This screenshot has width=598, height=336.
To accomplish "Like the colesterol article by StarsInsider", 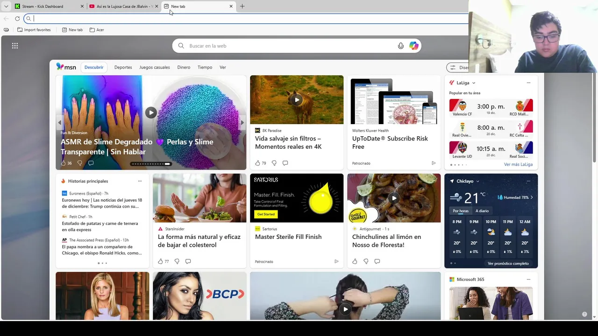I will pyautogui.click(x=160, y=261).
